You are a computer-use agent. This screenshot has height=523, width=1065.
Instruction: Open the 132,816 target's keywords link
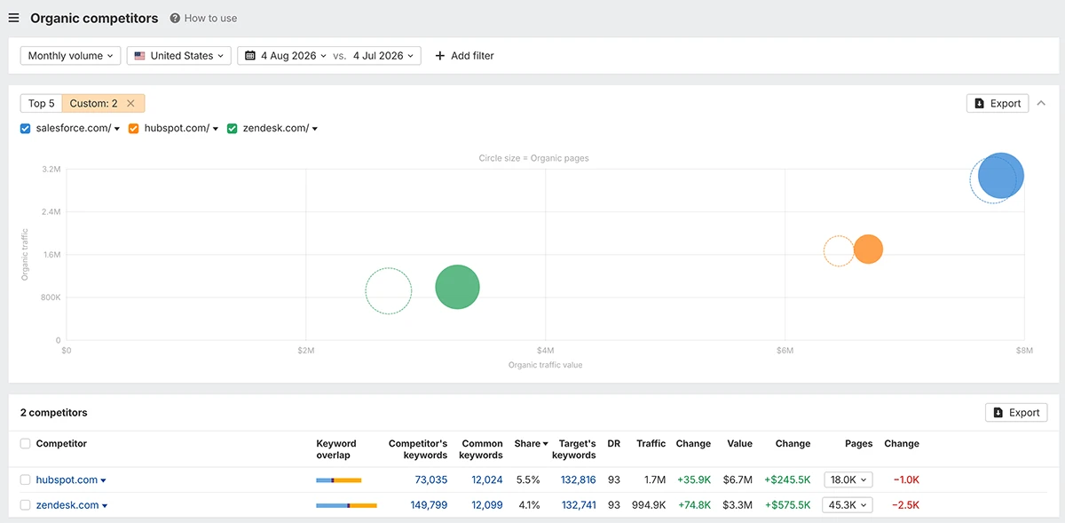tap(579, 479)
